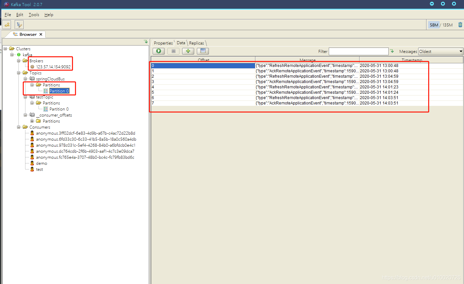Click the Timestamp column header

[411, 60]
